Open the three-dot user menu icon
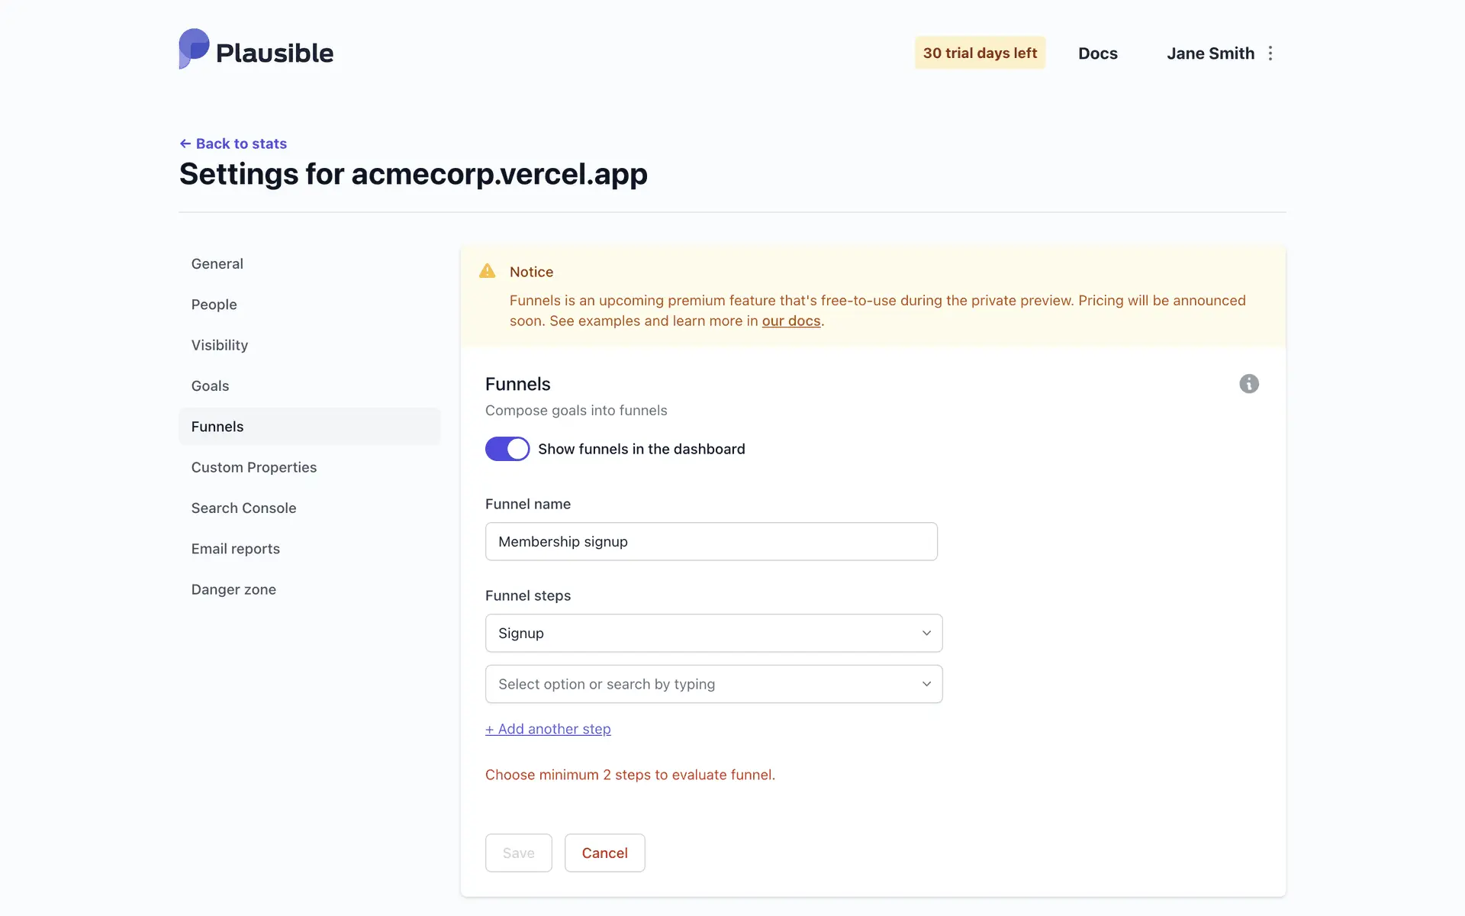 coord(1270,53)
